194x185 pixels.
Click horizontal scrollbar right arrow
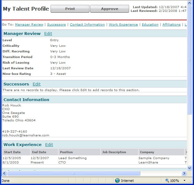click(x=184, y=173)
